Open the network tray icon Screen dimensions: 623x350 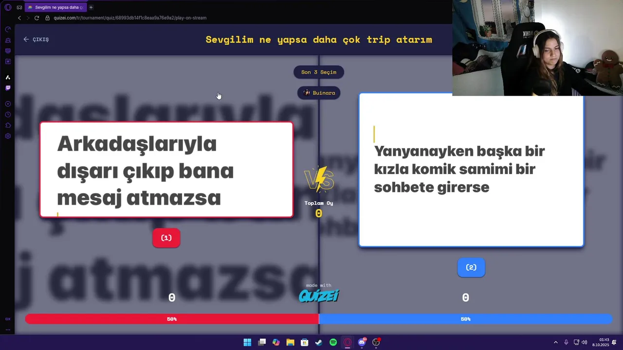(x=576, y=342)
